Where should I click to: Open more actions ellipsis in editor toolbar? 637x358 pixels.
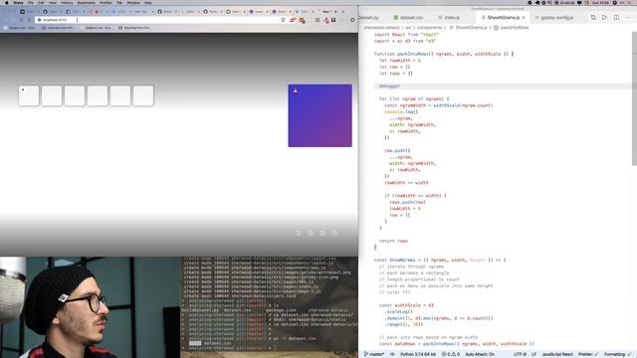628,18
